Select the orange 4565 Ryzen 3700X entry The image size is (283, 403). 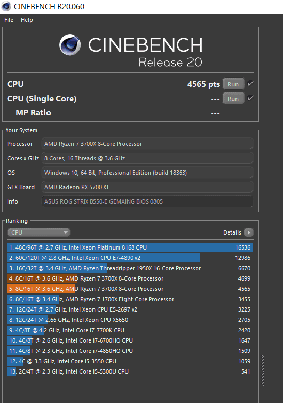coord(130,289)
